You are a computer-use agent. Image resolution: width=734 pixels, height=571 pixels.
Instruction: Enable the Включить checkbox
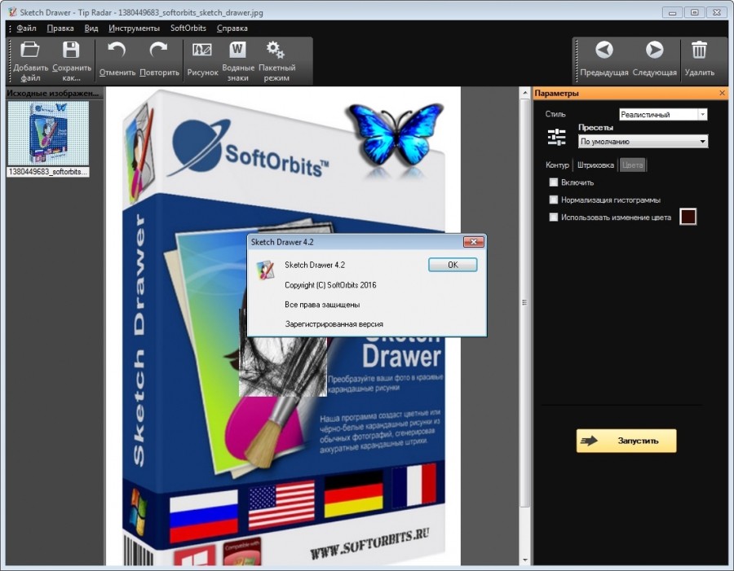(x=553, y=182)
